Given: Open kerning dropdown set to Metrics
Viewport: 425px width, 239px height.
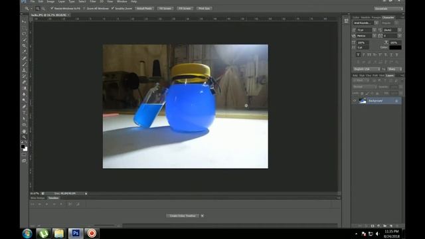Looking at the screenshot, I should [375, 36].
